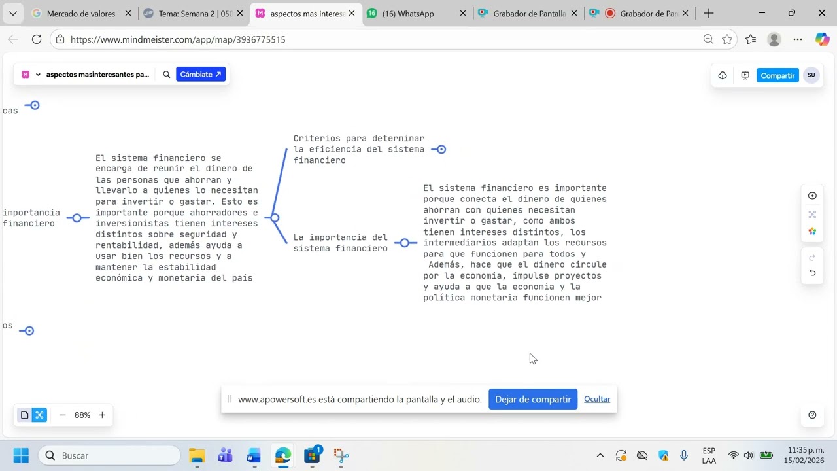Collapse children of the financiero paragraph node

tap(275, 218)
